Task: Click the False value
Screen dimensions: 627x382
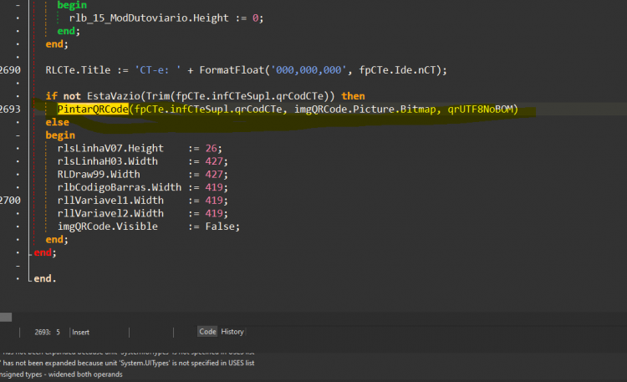Action: click(x=220, y=227)
